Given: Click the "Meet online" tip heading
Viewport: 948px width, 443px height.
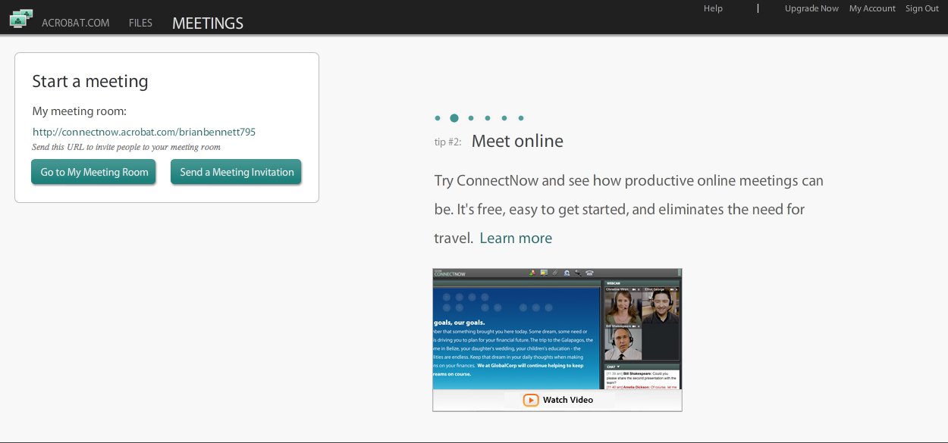Looking at the screenshot, I should pyautogui.click(x=517, y=141).
